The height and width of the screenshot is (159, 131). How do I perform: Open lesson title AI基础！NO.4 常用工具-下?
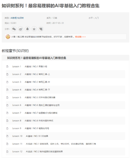click(37, 90)
